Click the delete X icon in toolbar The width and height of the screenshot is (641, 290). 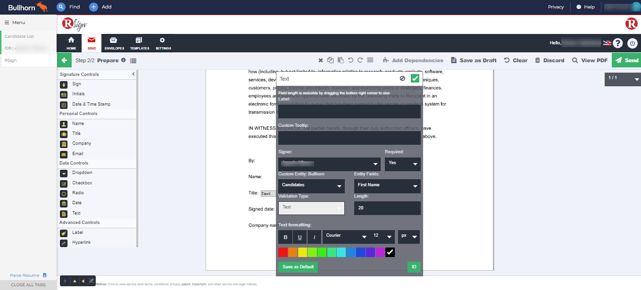pos(321,60)
